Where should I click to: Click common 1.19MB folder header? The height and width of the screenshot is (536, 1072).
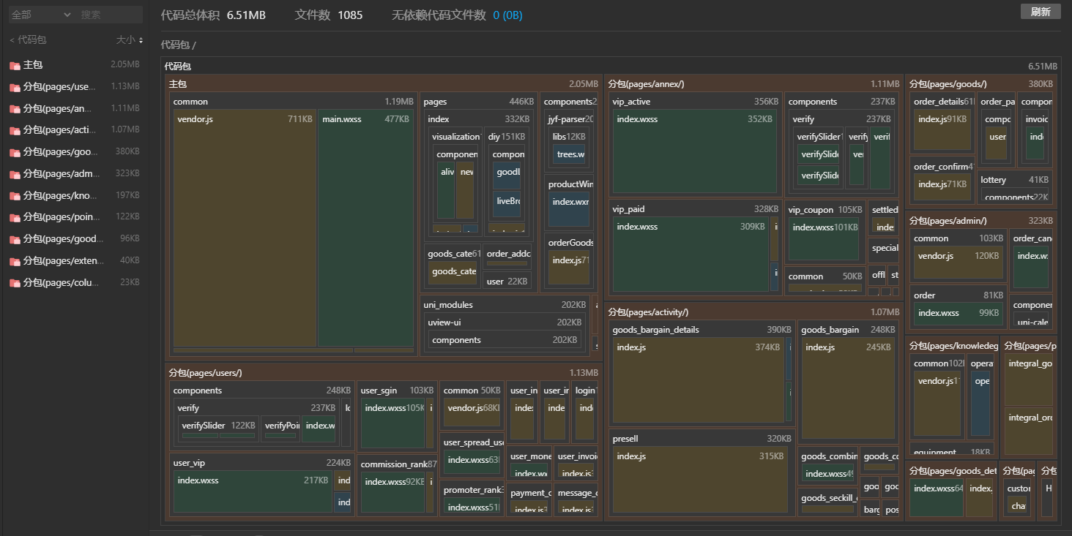click(293, 102)
